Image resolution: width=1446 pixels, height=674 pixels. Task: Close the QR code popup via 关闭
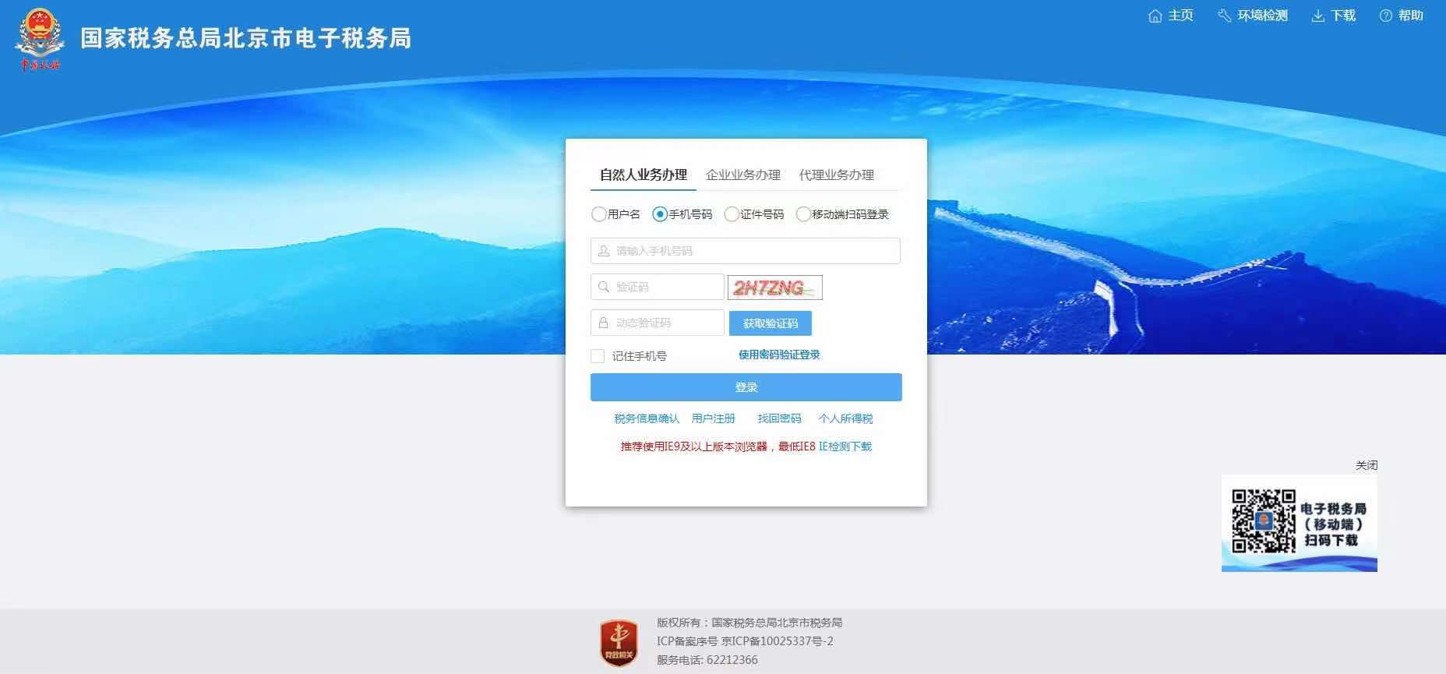[1367, 465]
